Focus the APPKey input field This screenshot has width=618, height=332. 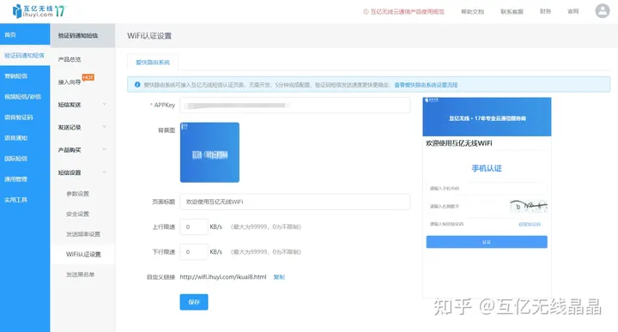(x=294, y=106)
